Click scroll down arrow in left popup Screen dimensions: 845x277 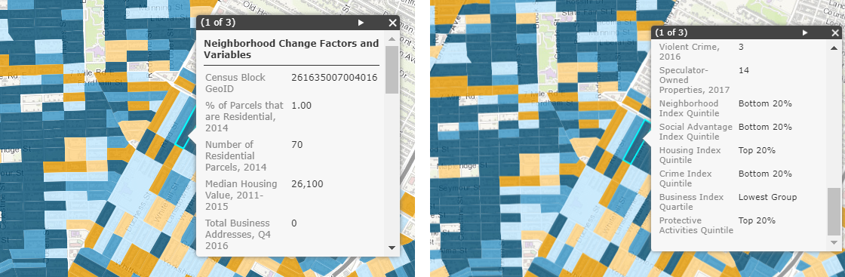[392, 248]
